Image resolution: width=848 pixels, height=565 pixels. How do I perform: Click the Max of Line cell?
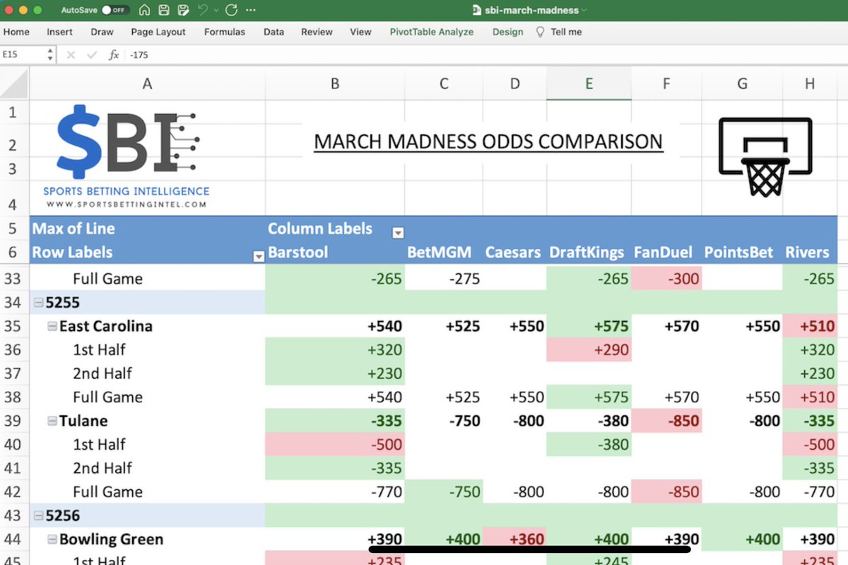147,228
